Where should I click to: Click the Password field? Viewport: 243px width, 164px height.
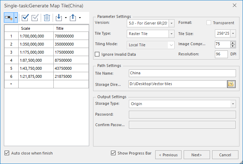coord(182,115)
